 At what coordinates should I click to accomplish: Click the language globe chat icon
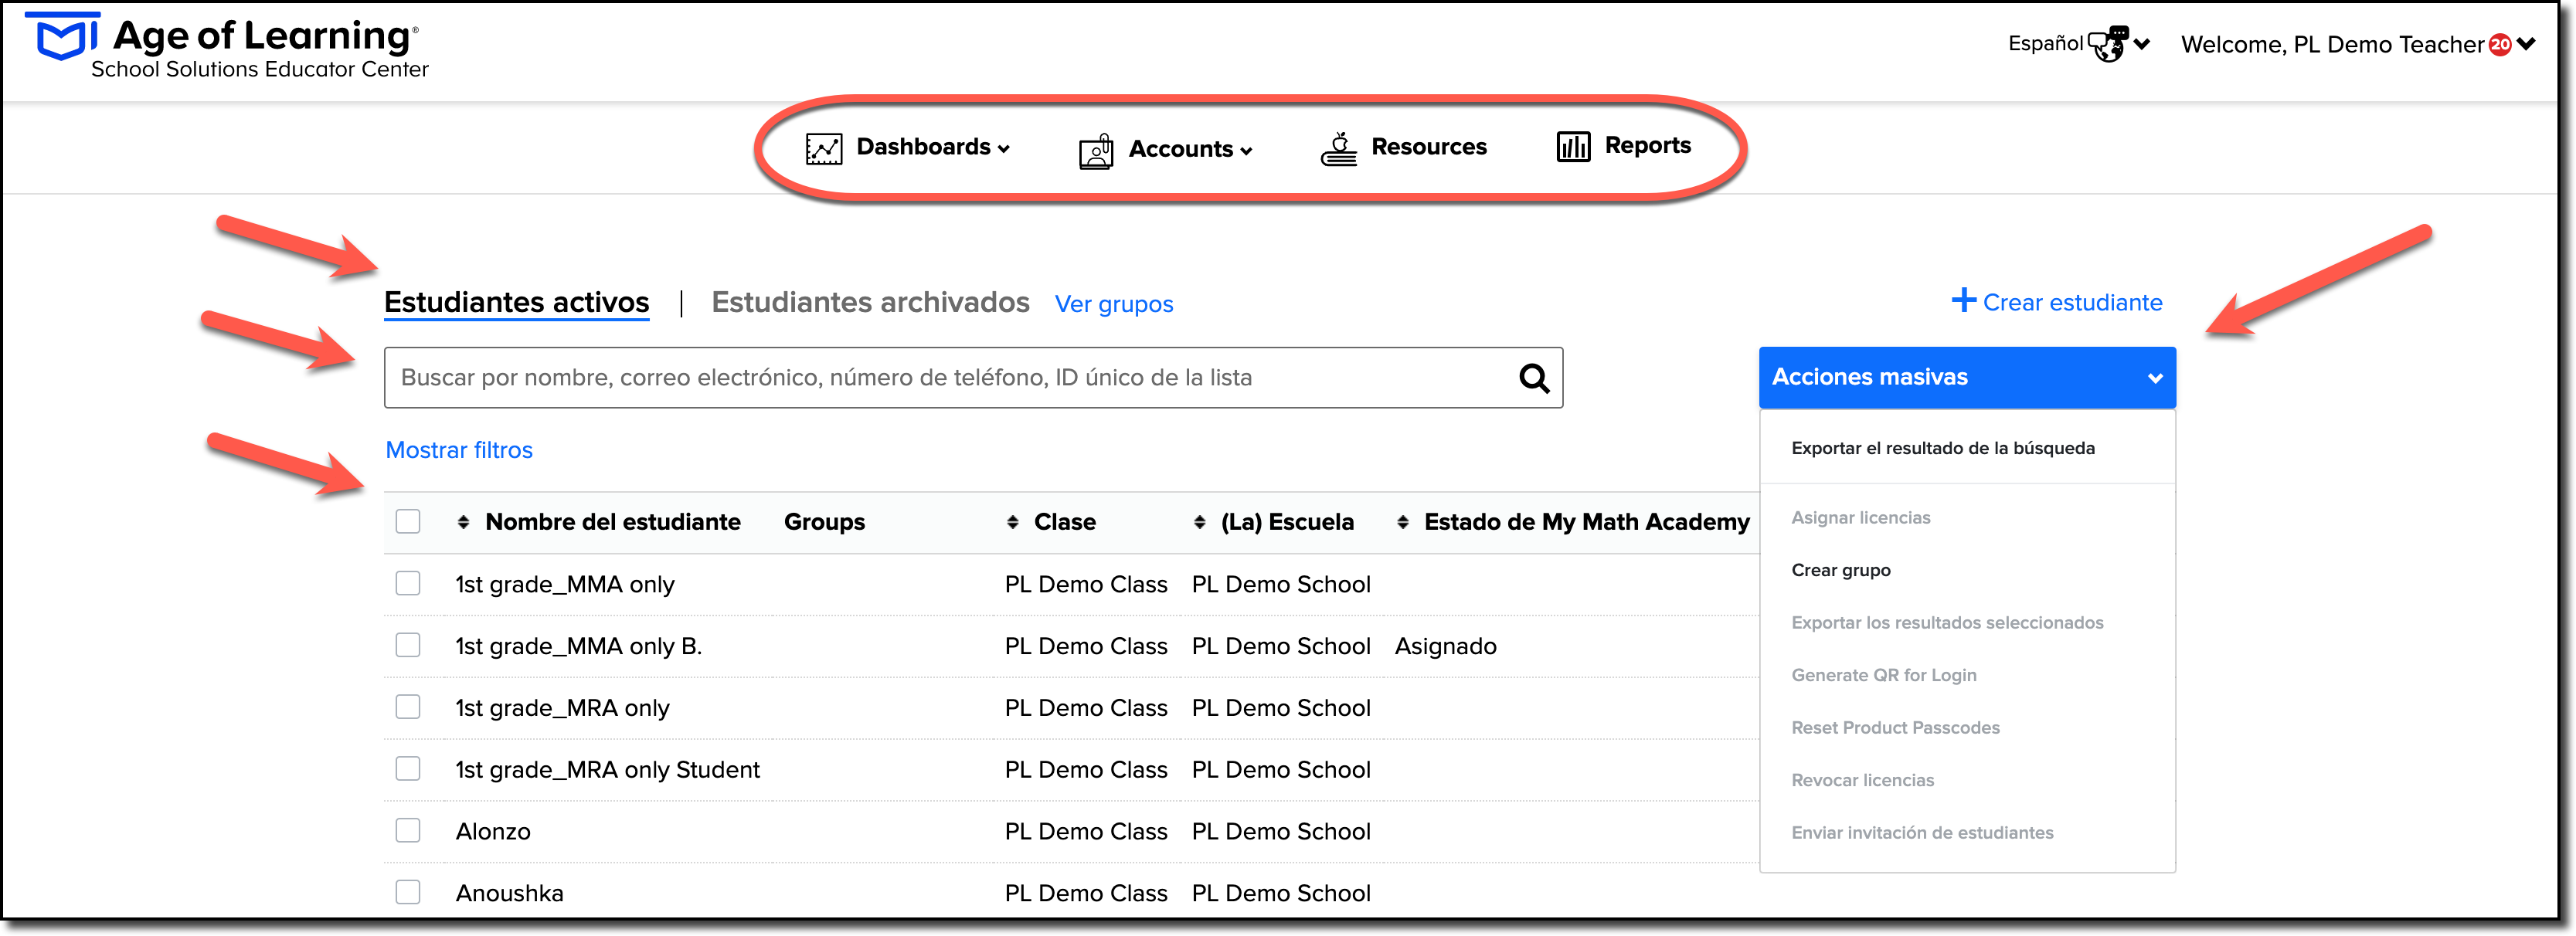[x=2109, y=44]
